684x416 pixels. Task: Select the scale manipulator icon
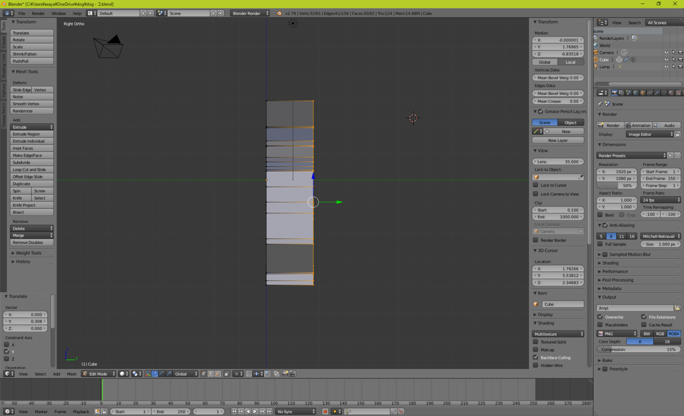point(169,374)
